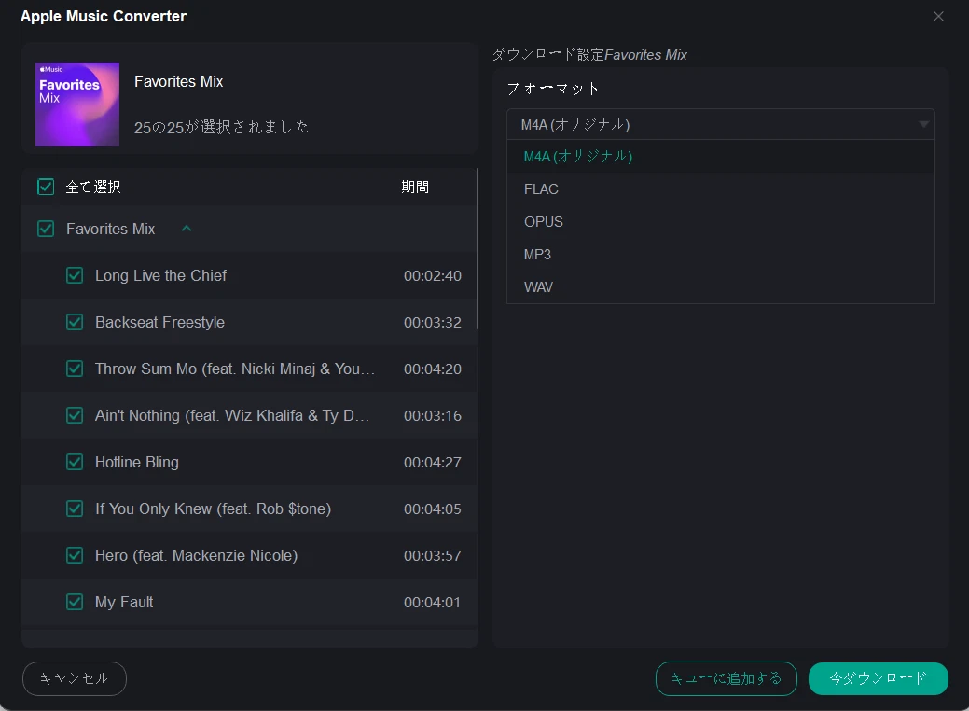Toggle Ain't Nothing track checkbox
The width and height of the screenshot is (969, 711).
tap(75, 415)
